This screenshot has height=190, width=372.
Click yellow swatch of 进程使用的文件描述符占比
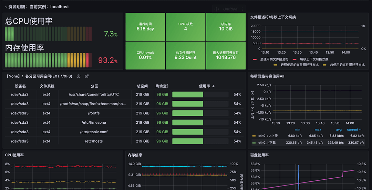pos(275,65)
